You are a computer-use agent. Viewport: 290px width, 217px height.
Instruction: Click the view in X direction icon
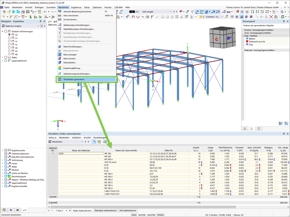[x=253, y=12]
